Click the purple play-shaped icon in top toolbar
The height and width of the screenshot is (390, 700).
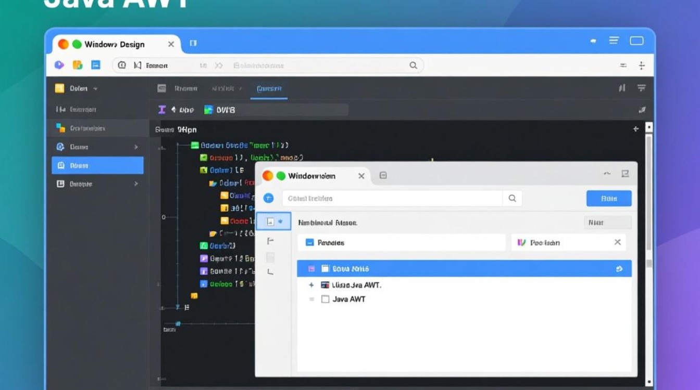(59, 65)
